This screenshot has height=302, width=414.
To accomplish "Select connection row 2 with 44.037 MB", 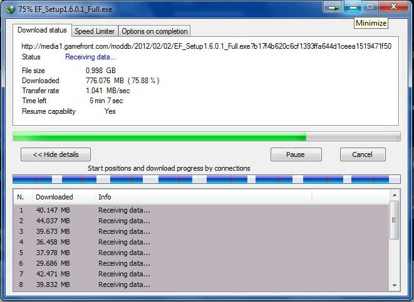I will 201,221.
